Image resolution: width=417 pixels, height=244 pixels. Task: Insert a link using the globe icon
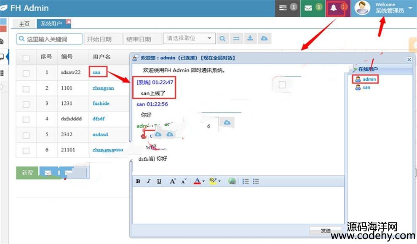pos(232,181)
